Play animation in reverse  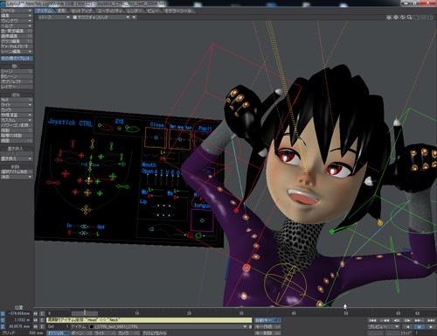[x=407, y=326]
